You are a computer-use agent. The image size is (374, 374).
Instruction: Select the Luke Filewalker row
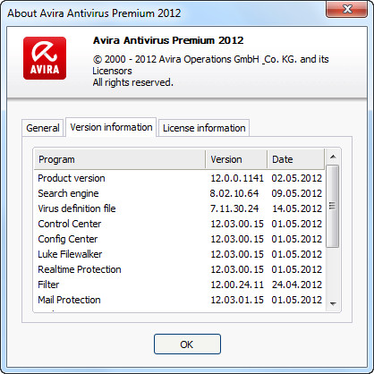coord(180,254)
